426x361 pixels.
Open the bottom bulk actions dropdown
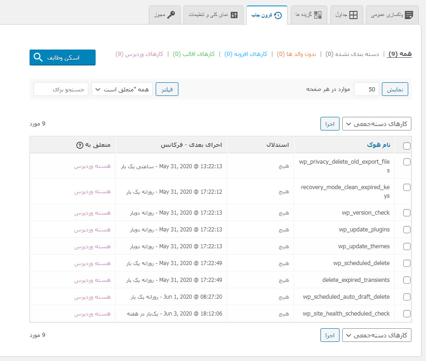coord(376,335)
